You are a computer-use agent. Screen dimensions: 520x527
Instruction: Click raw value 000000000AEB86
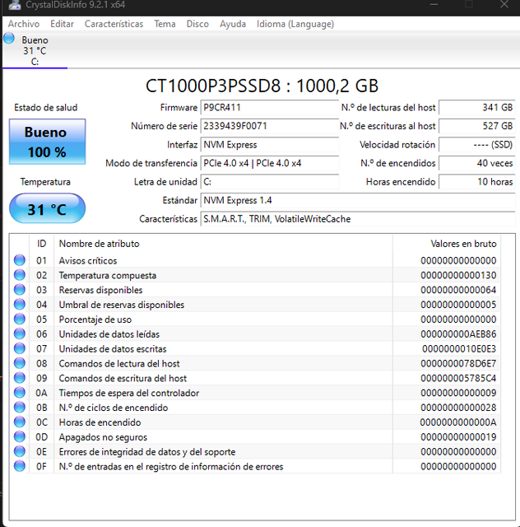coord(458,334)
